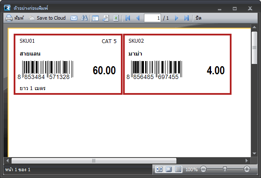Open the binoculars Find tool
The height and width of the screenshot is (178, 261).
pyautogui.click(x=85, y=18)
